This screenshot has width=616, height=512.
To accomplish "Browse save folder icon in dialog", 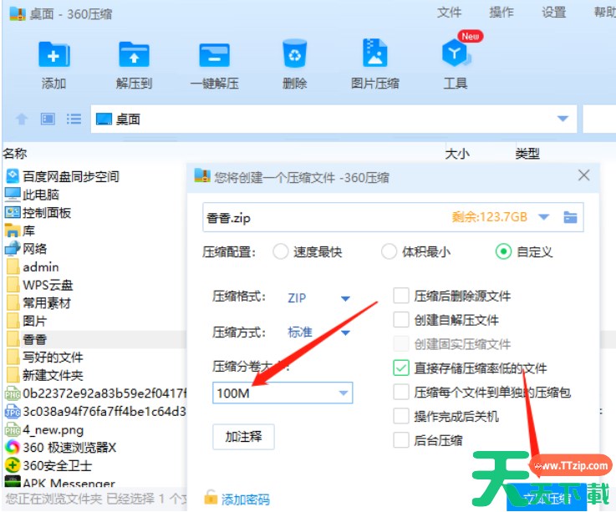I will click(570, 217).
